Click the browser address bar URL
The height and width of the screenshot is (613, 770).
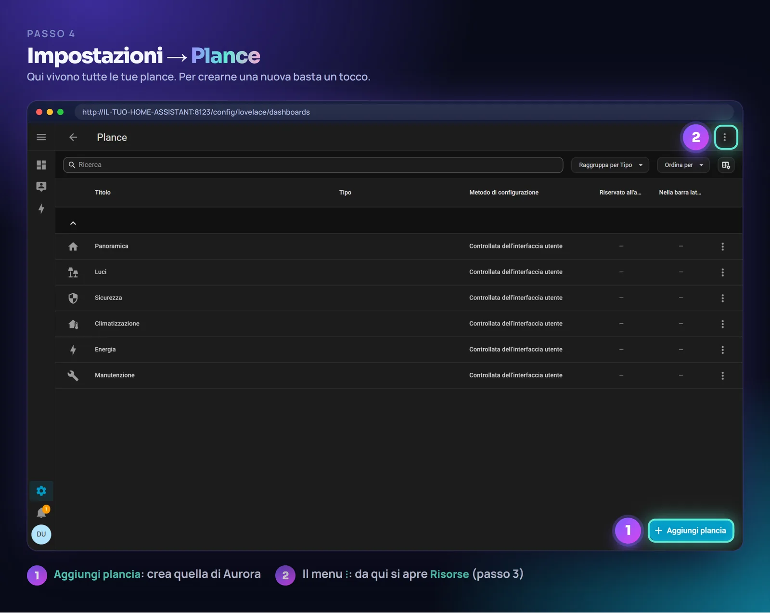(196, 112)
